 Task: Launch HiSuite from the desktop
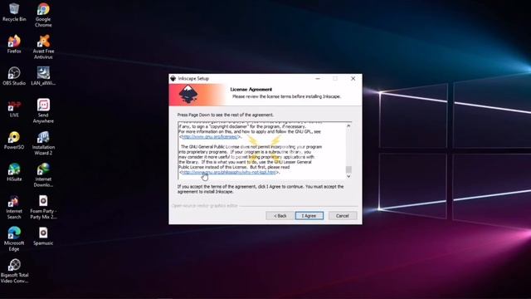point(14,172)
